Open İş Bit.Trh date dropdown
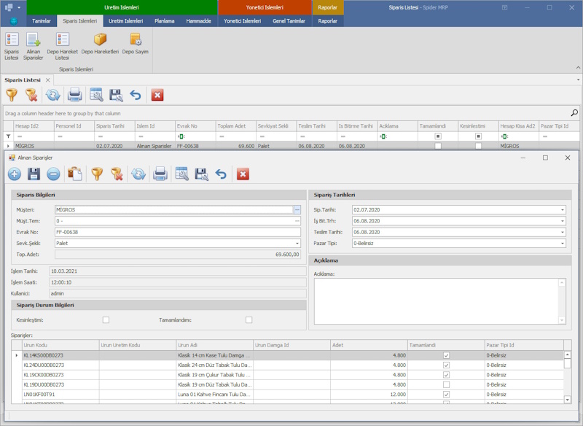The image size is (583, 426). pyautogui.click(x=562, y=221)
